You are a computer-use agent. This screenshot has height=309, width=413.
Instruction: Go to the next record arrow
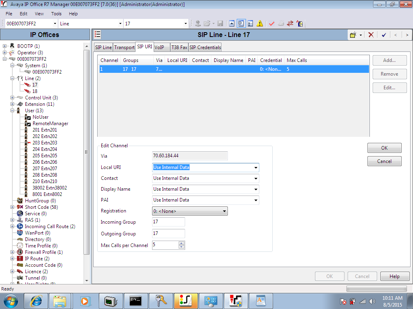(x=407, y=35)
